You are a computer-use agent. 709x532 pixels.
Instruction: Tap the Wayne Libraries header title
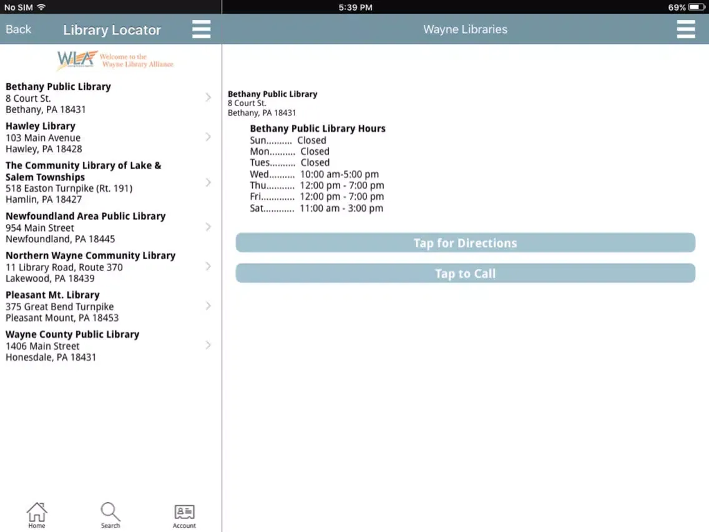466,29
